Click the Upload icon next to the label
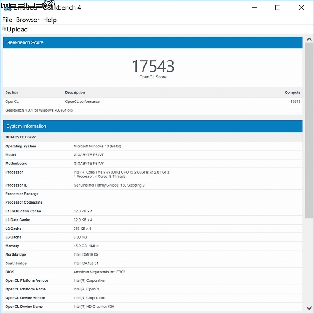314x314 pixels. (x=4, y=29)
